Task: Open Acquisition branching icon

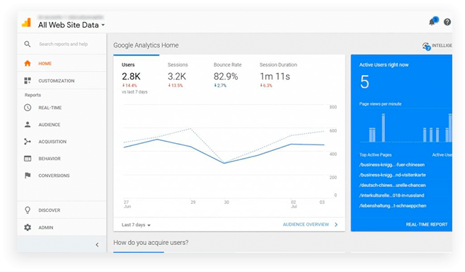Action: click(x=28, y=142)
